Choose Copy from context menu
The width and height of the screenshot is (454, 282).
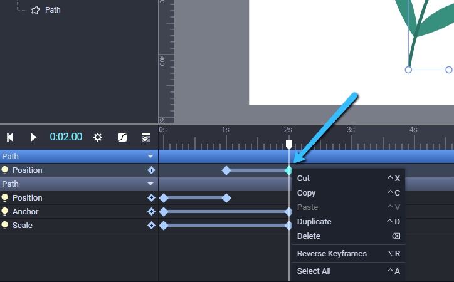(349, 192)
